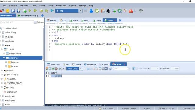Open the Reports menu
Viewport: 195px width, 110px height.
(x=73, y=6)
